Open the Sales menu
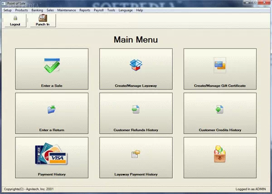The width and height of the screenshot is (272, 194). point(50,10)
